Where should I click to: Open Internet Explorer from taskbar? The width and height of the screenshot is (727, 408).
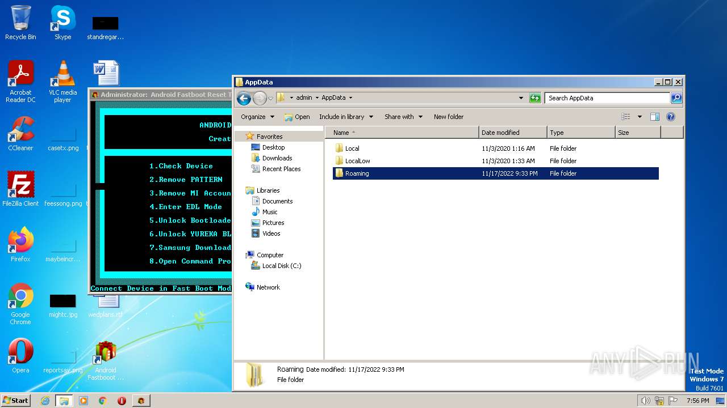45,401
